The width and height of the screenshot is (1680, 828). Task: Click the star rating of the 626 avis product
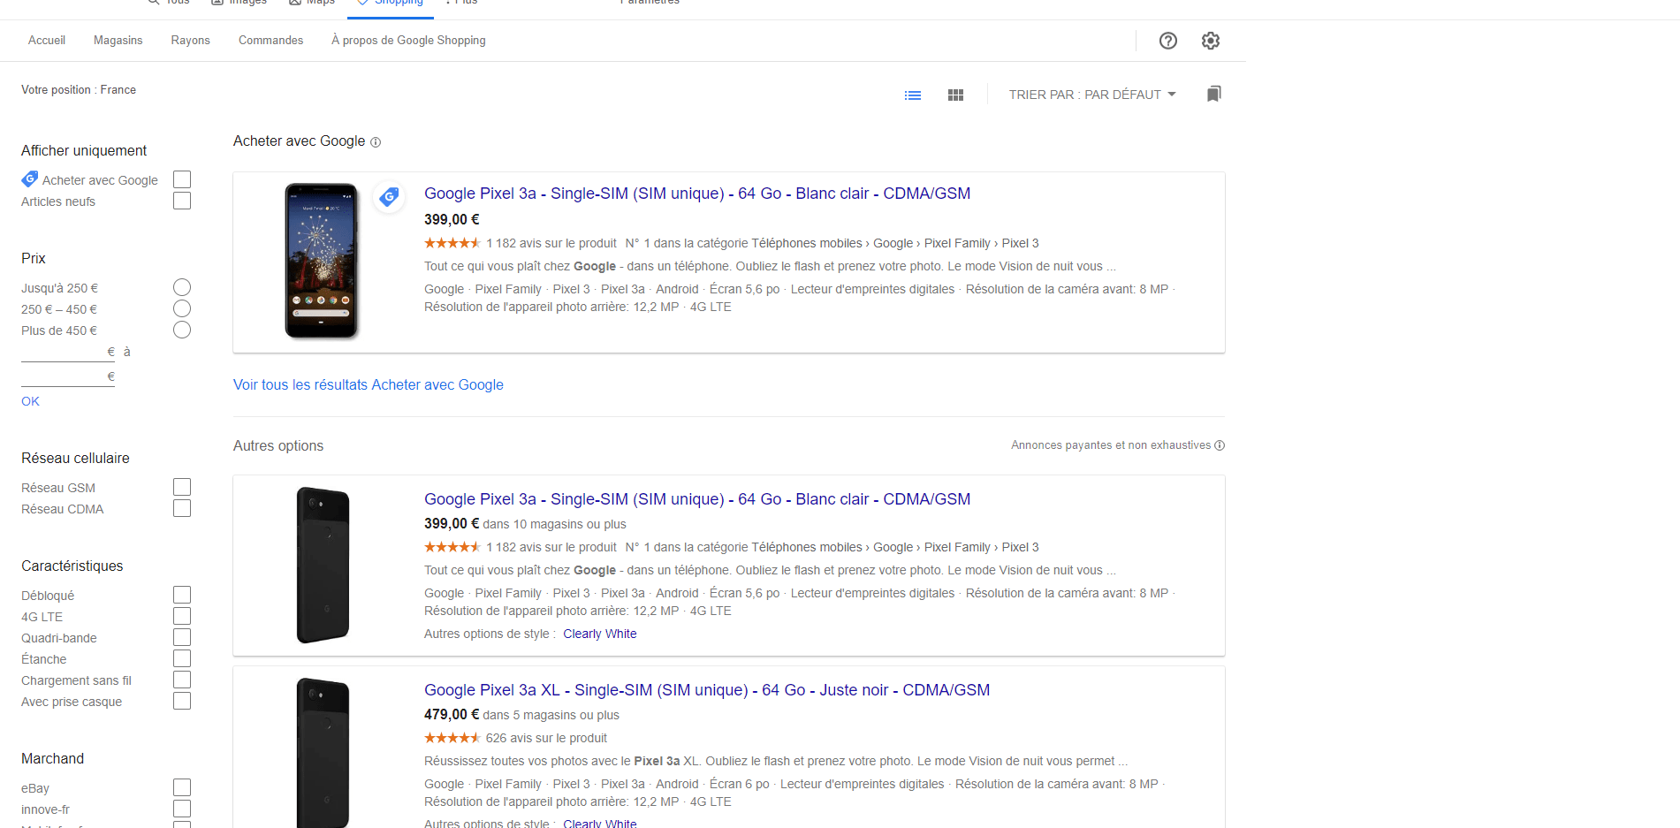pyautogui.click(x=452, y=738)
